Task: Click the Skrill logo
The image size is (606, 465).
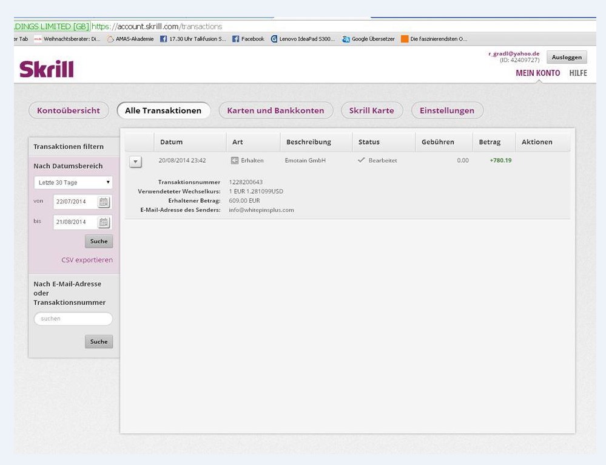Action: pyautogui.click(x=46, y=69)
